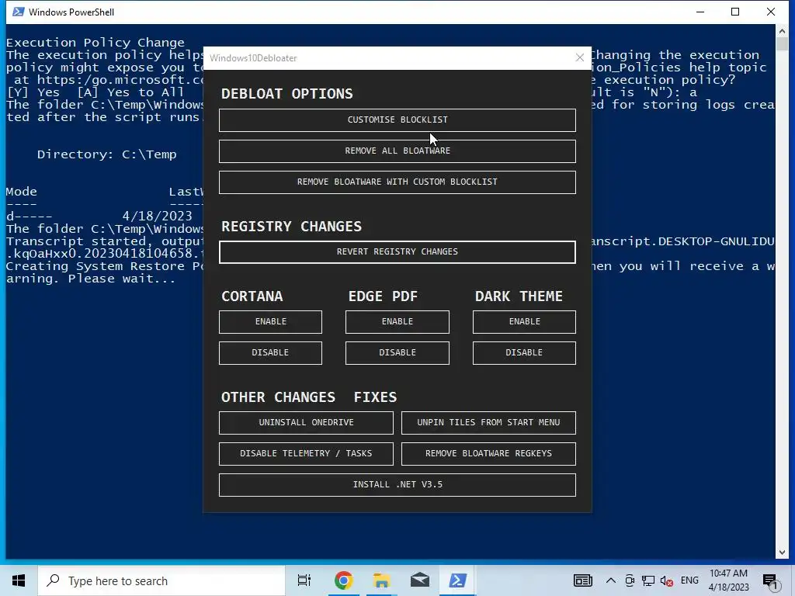Click PowerShell scrollbar up arrow
The width and height of the screenshot is (795, 596).
781,31
